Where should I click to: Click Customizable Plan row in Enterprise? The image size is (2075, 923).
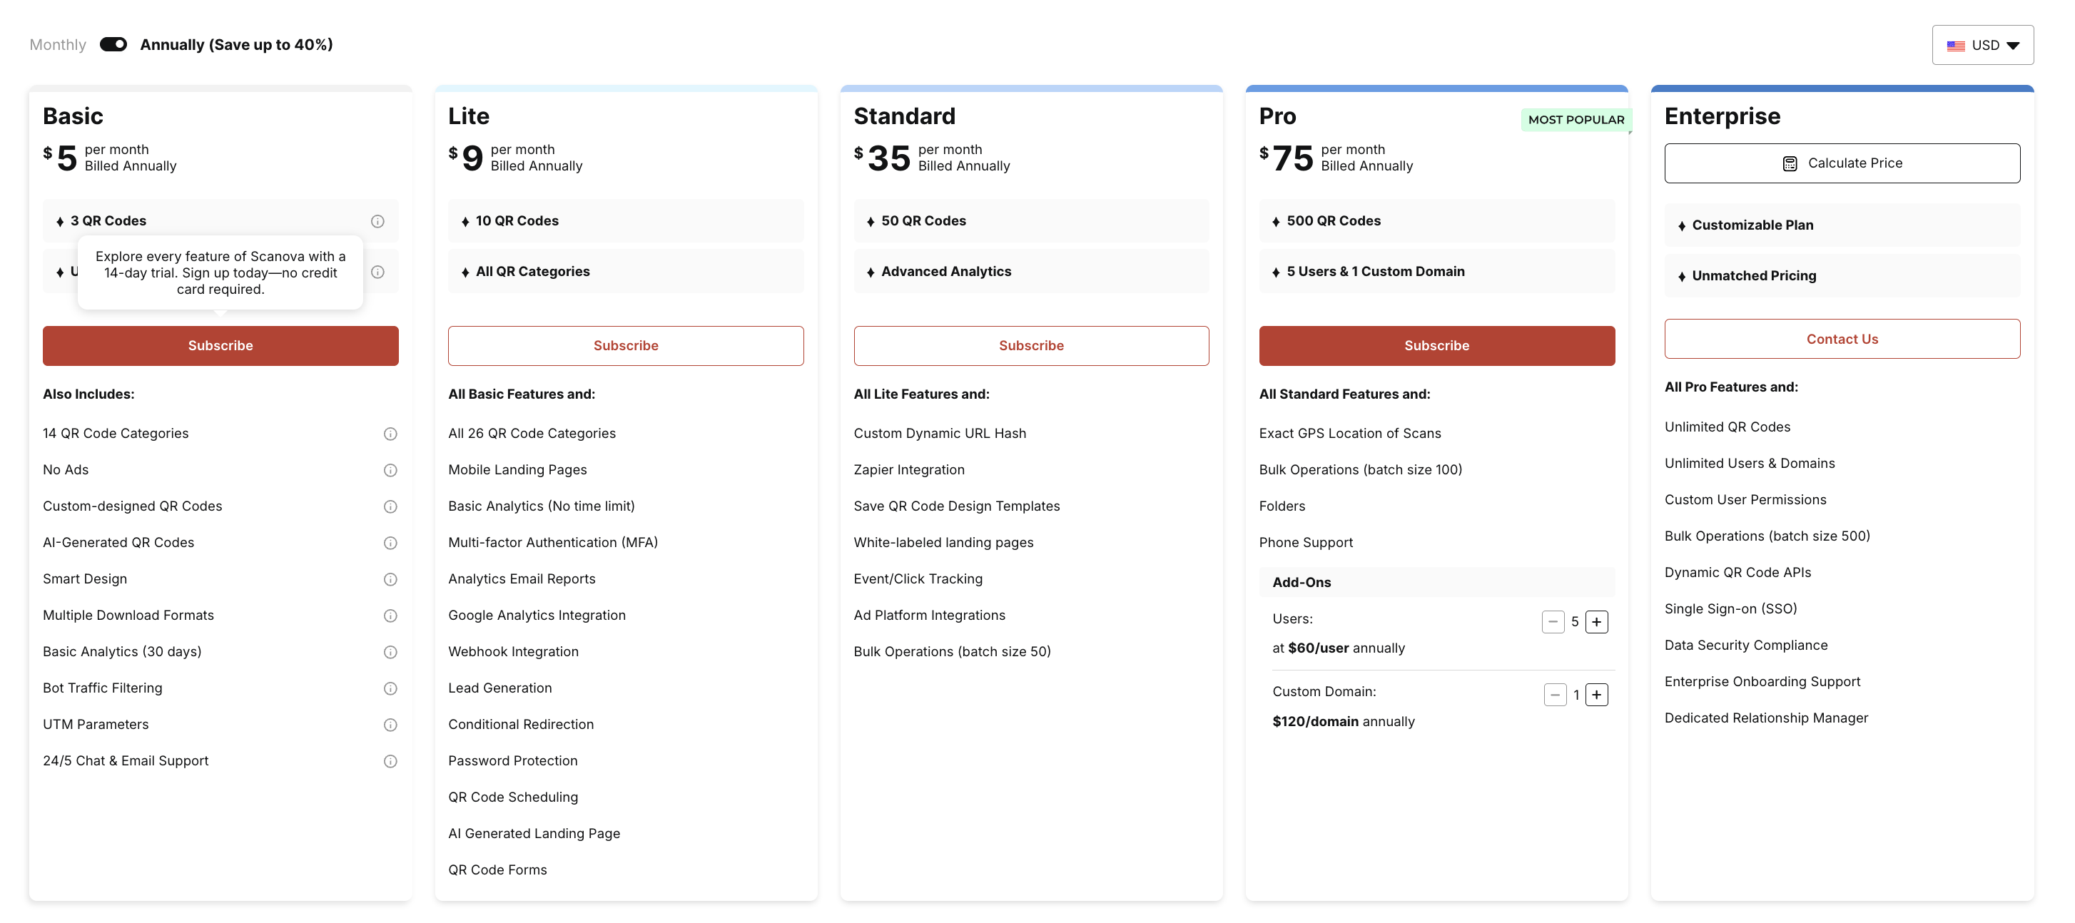tap(1842, 225)
